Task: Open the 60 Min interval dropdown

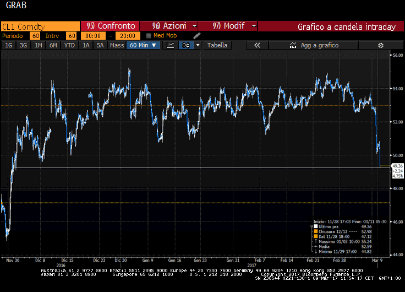Action: pyautogui.click(x=144, y=45)
